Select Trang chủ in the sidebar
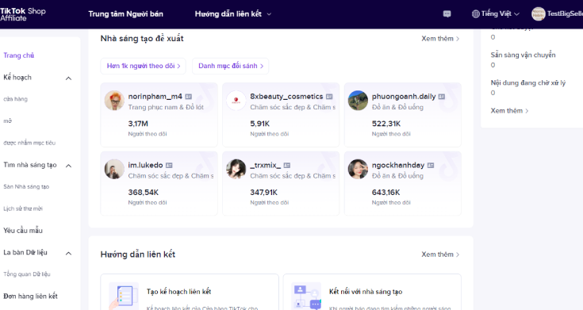This screenshot has width=583, height=310. pyautogui.click(x=18, y=55)
